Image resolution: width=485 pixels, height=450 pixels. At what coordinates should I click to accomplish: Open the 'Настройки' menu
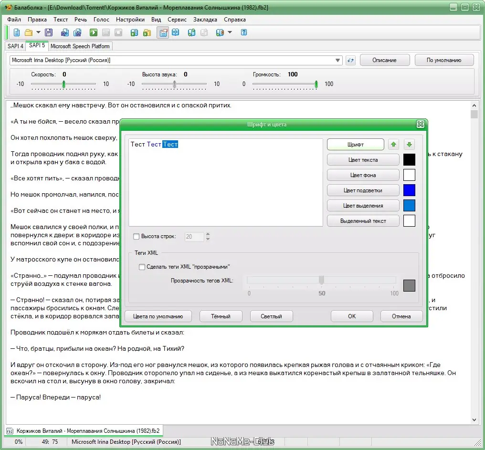130,20
